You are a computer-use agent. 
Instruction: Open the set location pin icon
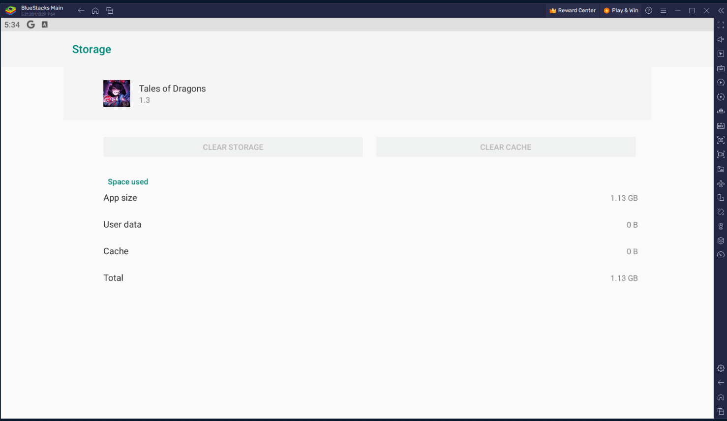721,227
